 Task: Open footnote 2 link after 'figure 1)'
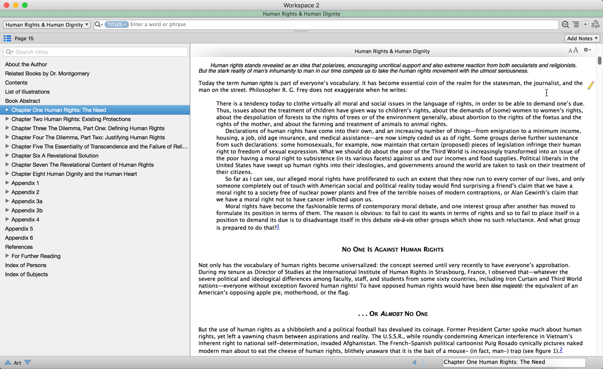pos(561,350)
